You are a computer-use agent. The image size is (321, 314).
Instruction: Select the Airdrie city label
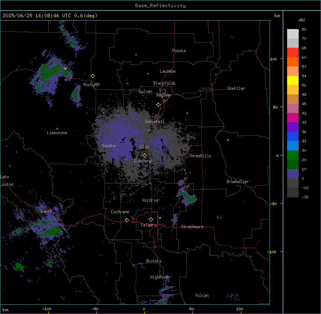(150, 200)
